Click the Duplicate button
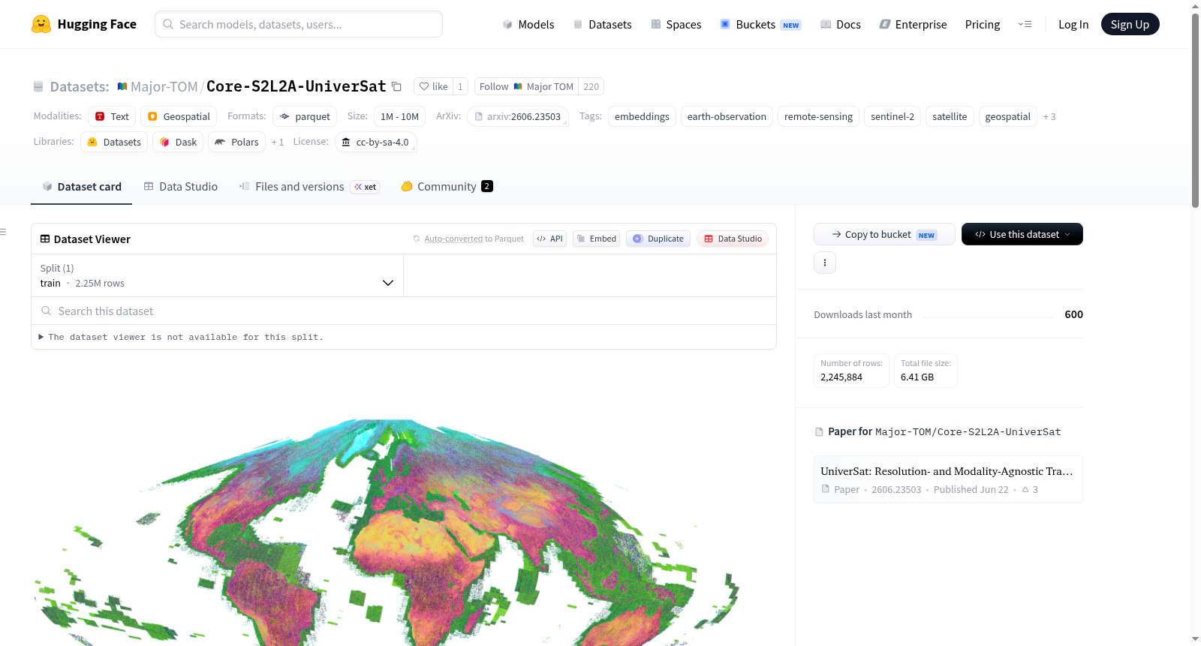This screenshot has height=646, width=1201. pos(658,239)
